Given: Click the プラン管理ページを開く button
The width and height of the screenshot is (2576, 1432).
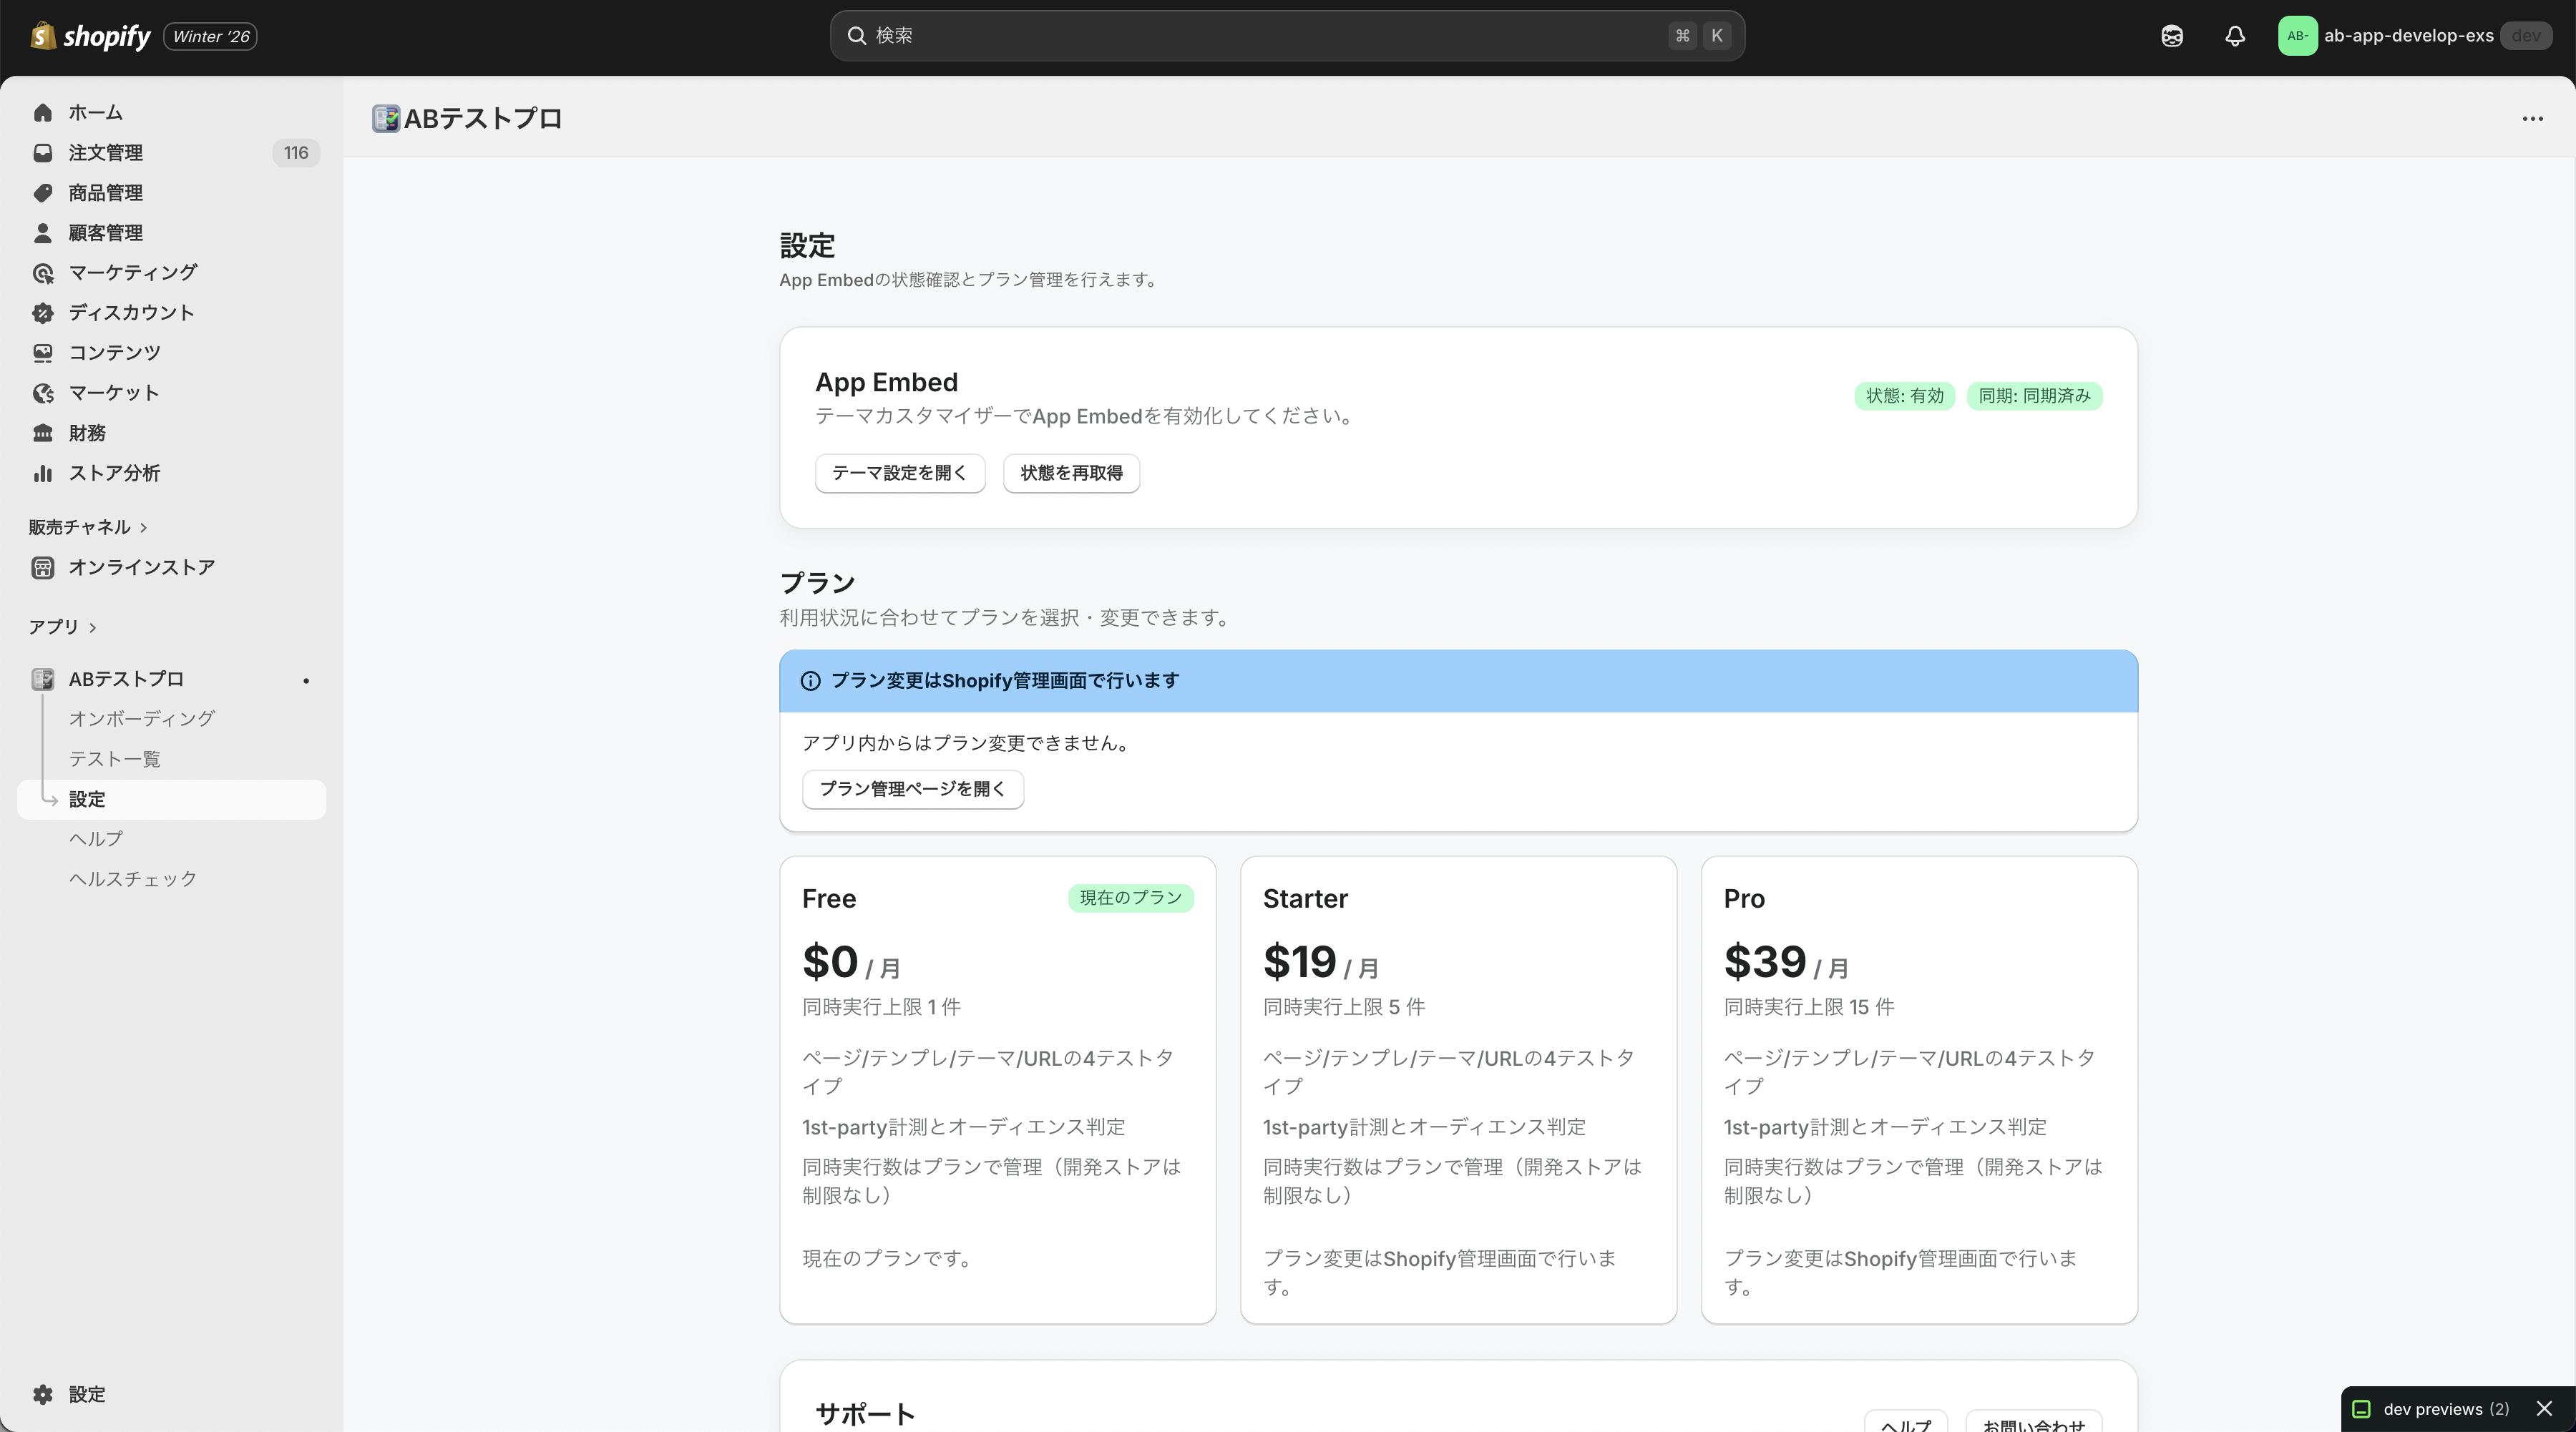Looking at the screenshot, I should (x=912, y=790).
